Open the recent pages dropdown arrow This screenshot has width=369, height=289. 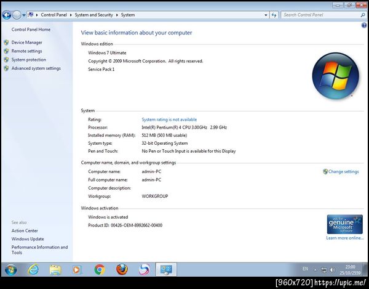click(24, 15)
